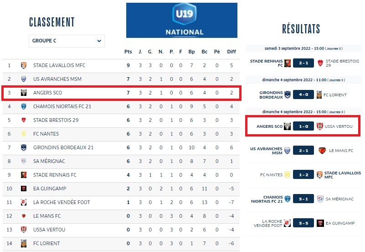Click the FC Nantes yellow crest in standings

(24, 134)
